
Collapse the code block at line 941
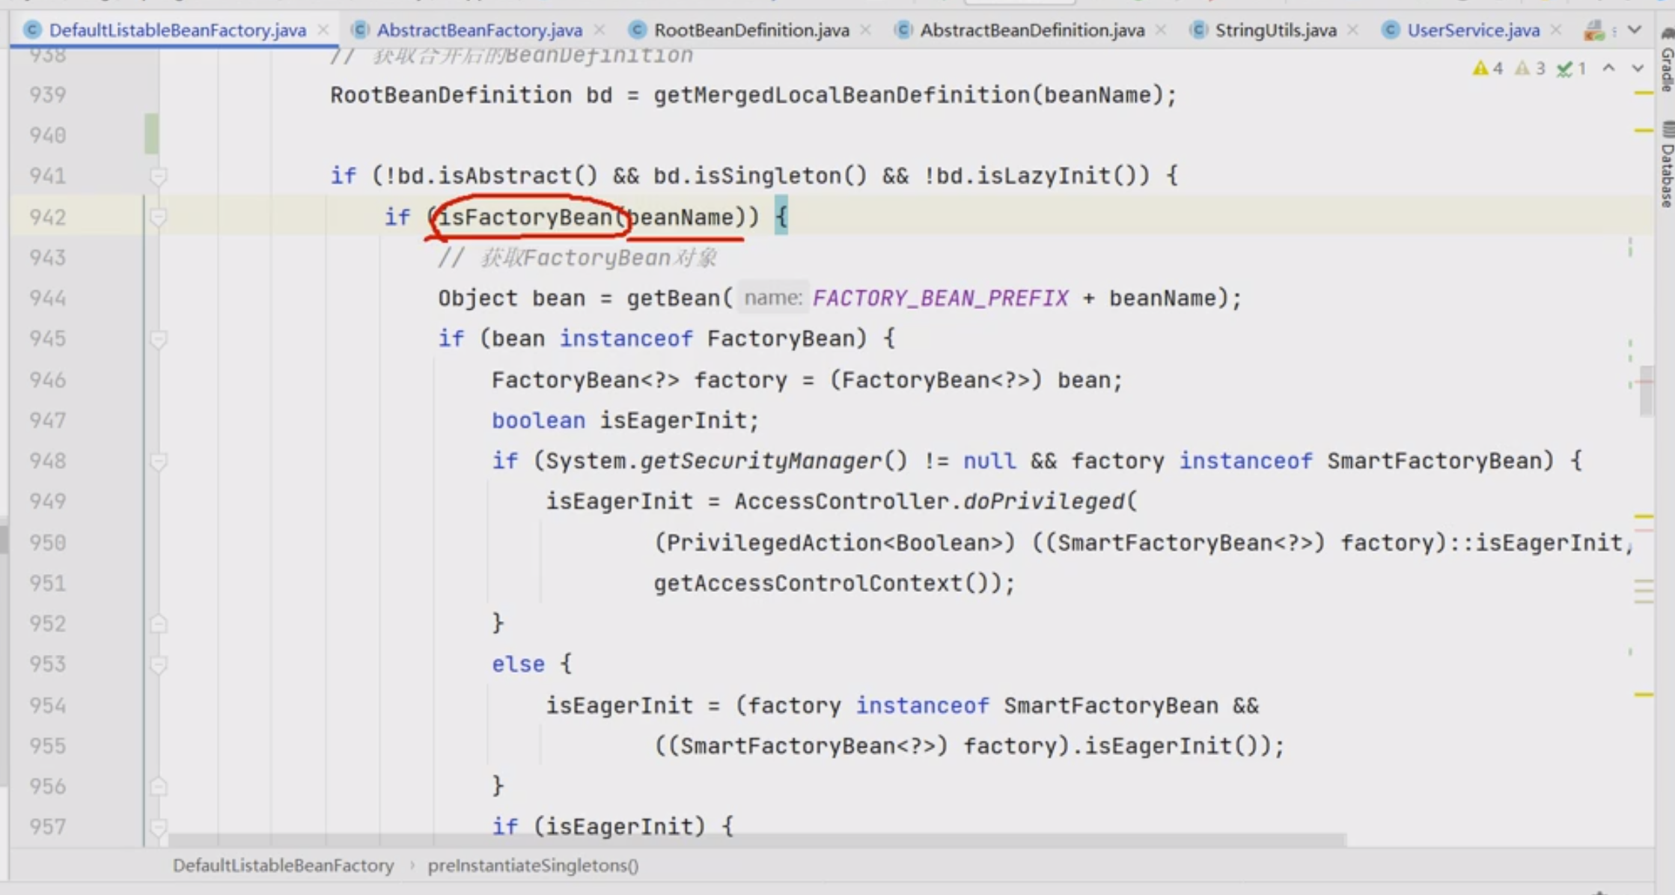point(158,177)
